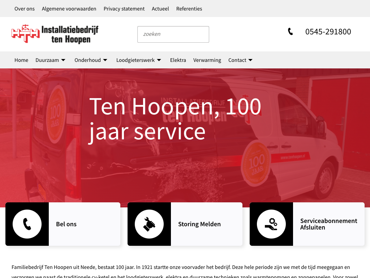Click the Storing Melden card label
This screenshot has width=370, height=278.
(199, 224)
